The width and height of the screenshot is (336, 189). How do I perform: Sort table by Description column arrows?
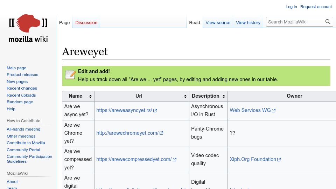point(224,97)
